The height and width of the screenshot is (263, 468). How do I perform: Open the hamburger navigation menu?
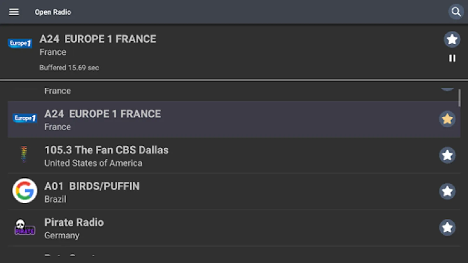14,12
